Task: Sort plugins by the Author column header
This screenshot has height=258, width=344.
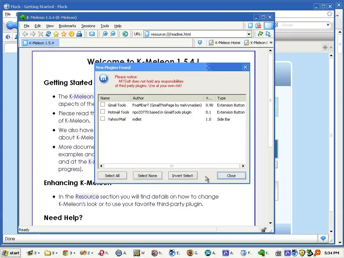Action: [167, 98]
